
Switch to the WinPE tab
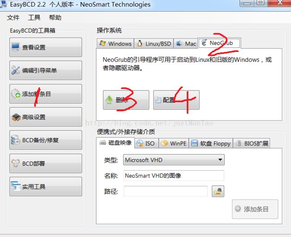(x=174, y=143)
